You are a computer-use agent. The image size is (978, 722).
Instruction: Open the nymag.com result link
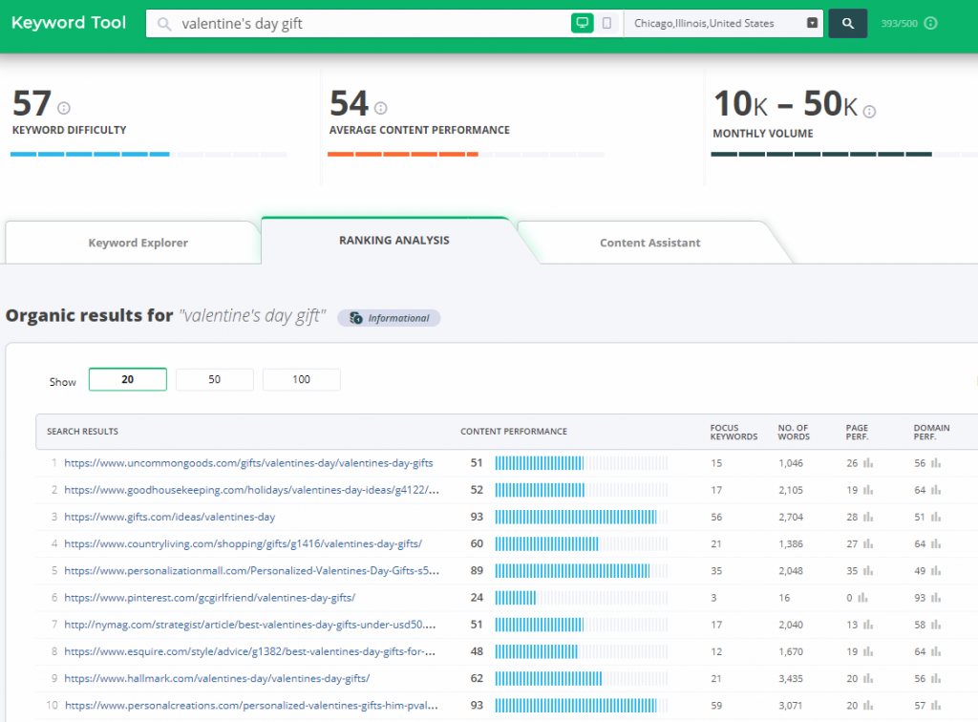250,625
